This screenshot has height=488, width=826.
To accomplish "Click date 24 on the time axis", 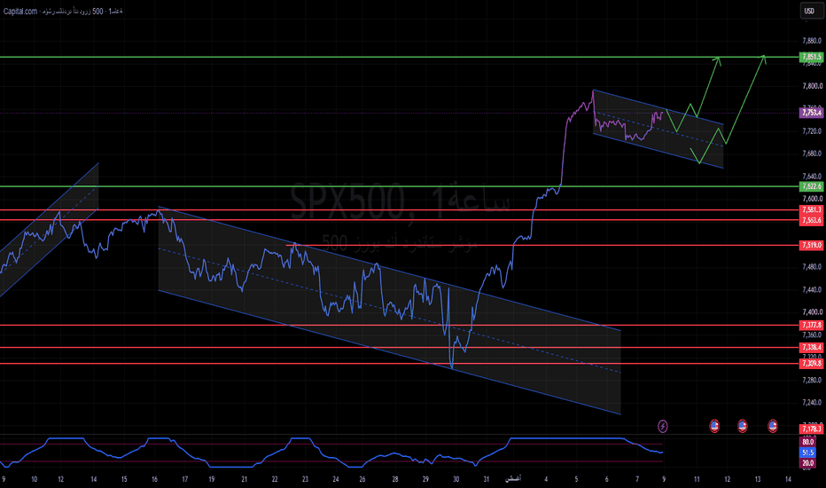I will click(x=336, y=479).
